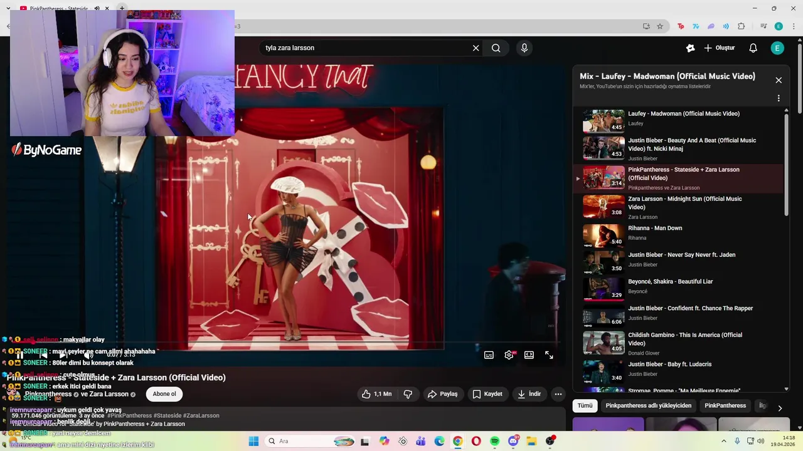The image size is (803, 451).
Task: Toggle subtitles on the video player
Action: 489,355
